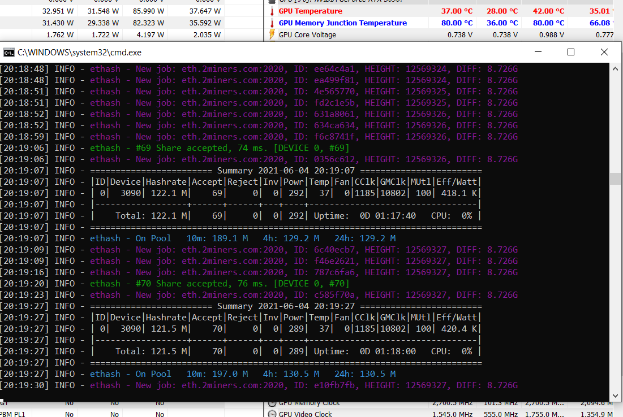Select the GPU Temperature sensor row label
The height and width of the screenshot is (417, 623).
310,11
